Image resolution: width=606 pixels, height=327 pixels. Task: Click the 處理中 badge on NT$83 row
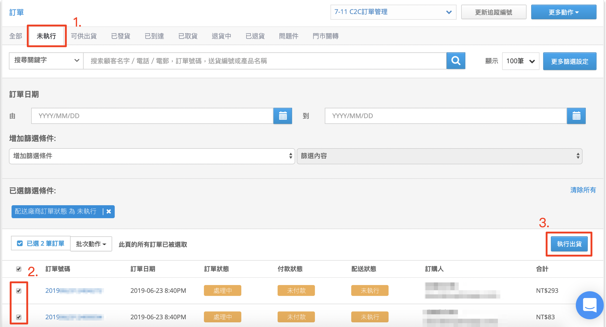(223, 317)
